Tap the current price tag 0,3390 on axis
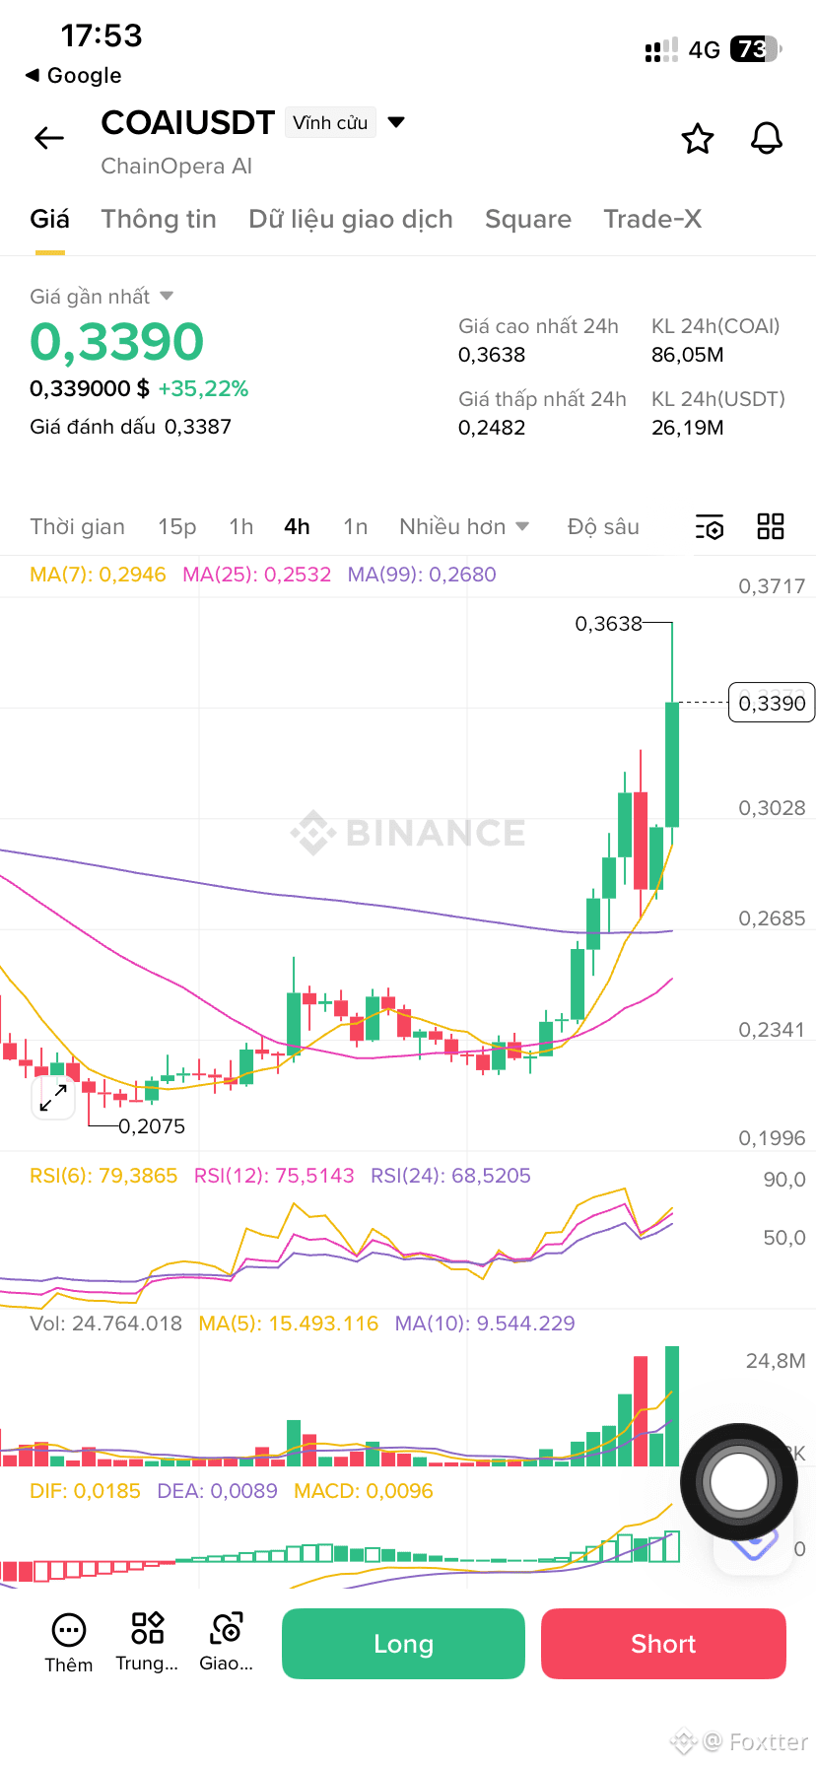This screenshot has height=1766, width=816. pyautogui.click(x=772, y=703)
